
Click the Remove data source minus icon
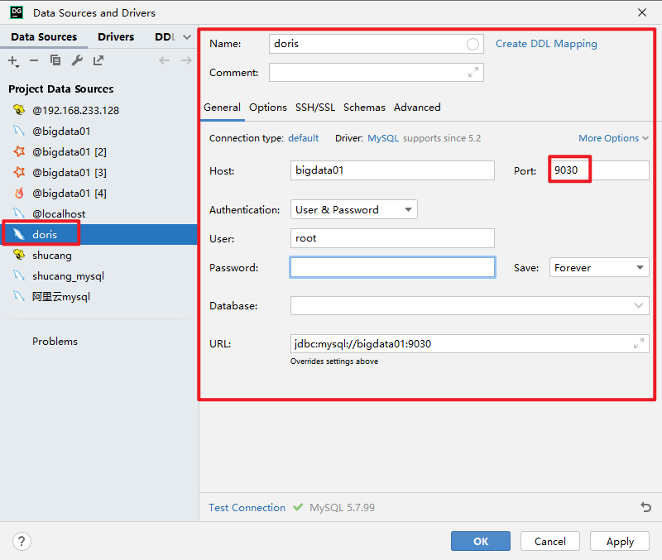[x=34, y=60]
